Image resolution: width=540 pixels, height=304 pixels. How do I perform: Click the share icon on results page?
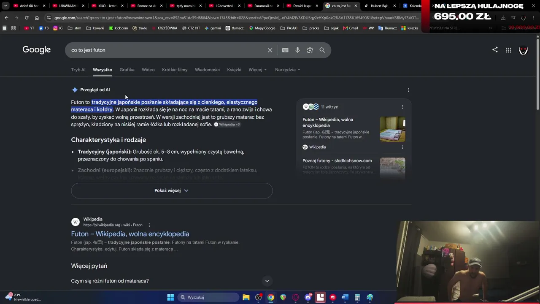(495, 50)
